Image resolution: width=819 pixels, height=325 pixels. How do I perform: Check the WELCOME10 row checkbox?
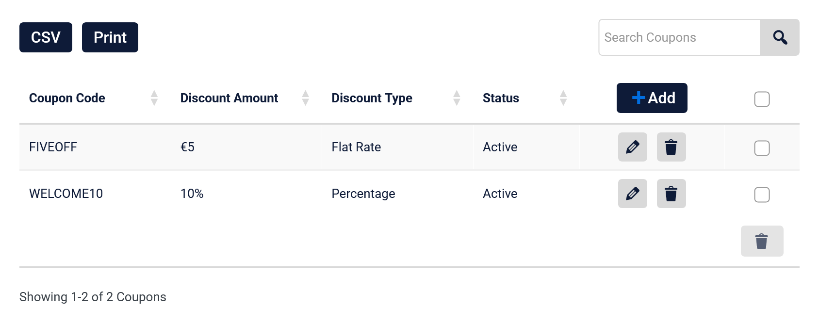pyautogui.click(x=762, y=195)
